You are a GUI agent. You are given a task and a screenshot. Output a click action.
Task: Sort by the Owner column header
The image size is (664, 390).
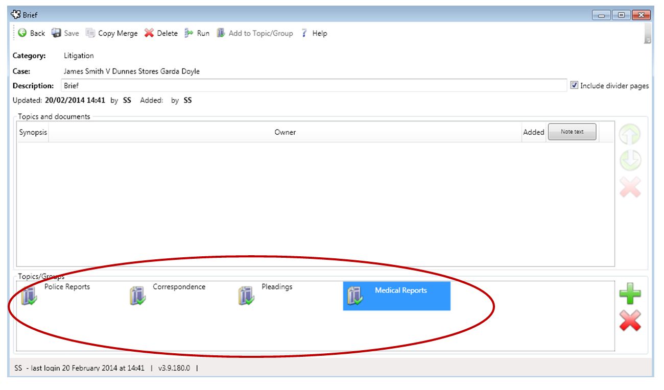click(x=285, y=132)
